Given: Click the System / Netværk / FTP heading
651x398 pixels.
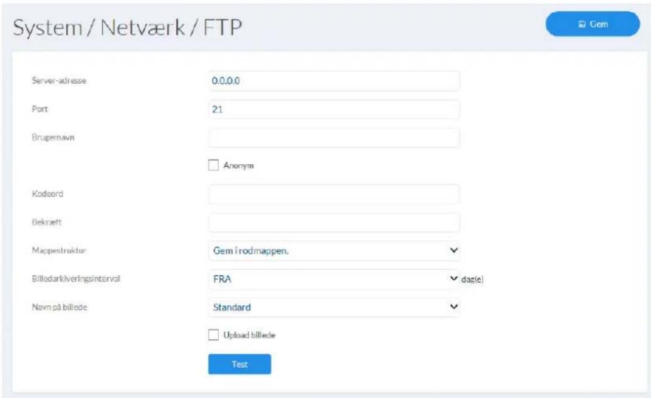Looking at the screenshot, I should tap(128, 28).
